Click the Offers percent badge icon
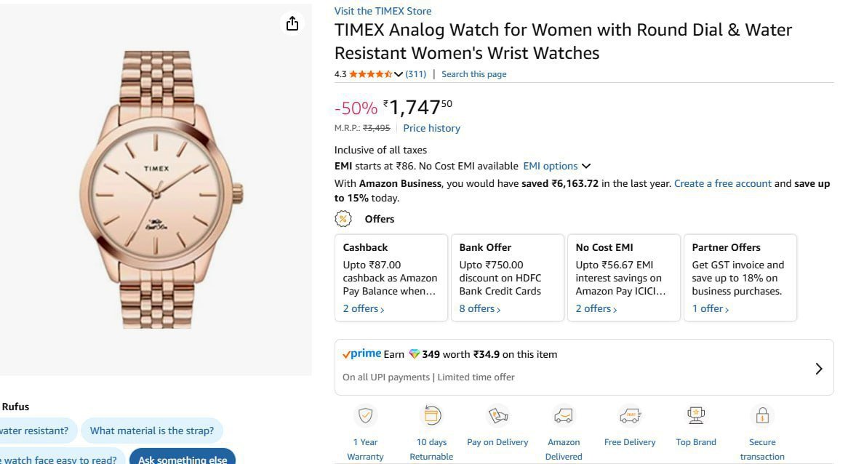This screenshot has width=848, height=464. 343,219
